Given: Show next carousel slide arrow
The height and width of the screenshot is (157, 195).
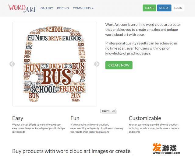Looking at the screenshot, I should click(97, 64).
